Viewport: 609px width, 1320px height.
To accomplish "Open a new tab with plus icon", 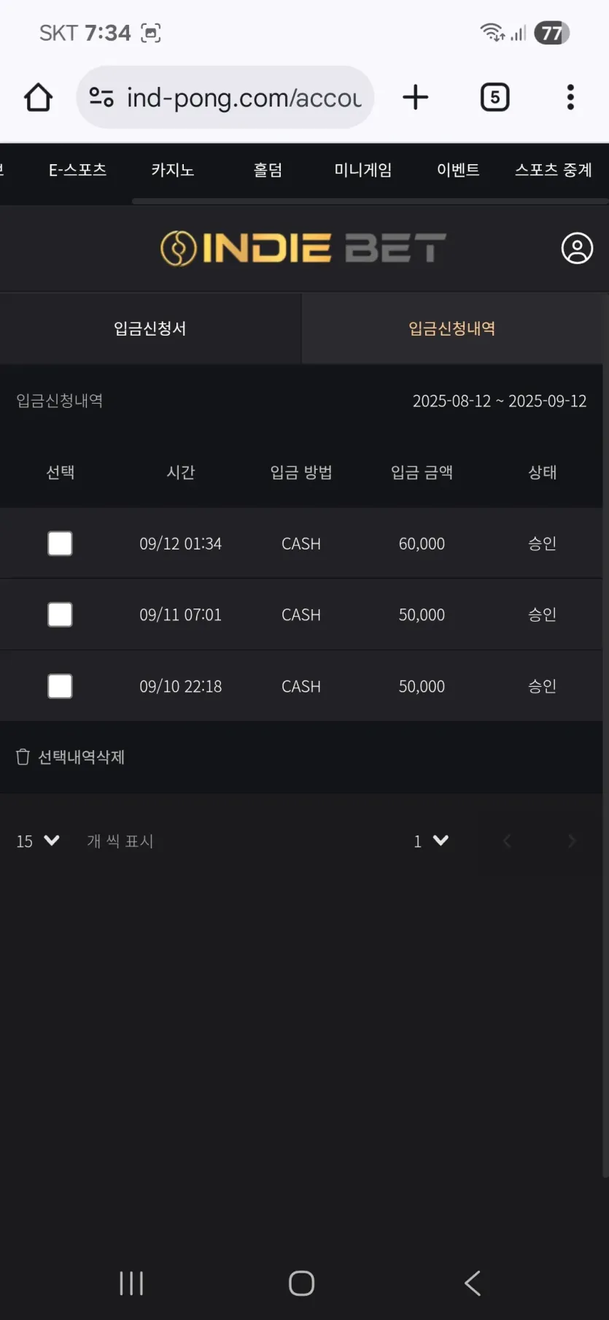I will click(x=415, y=97).
